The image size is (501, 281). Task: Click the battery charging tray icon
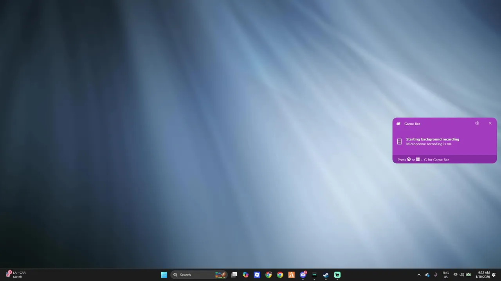coord(469,275)
